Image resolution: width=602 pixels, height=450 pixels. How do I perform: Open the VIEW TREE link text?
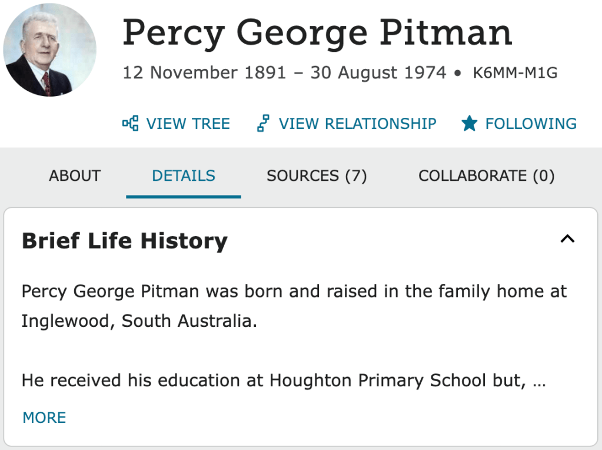tap(188, 124)
